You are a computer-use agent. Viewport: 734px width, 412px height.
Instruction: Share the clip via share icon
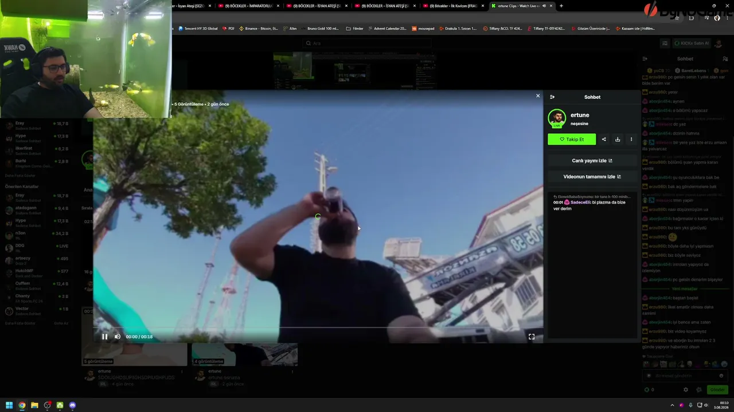pyautogui.click(x=604, y=139)
